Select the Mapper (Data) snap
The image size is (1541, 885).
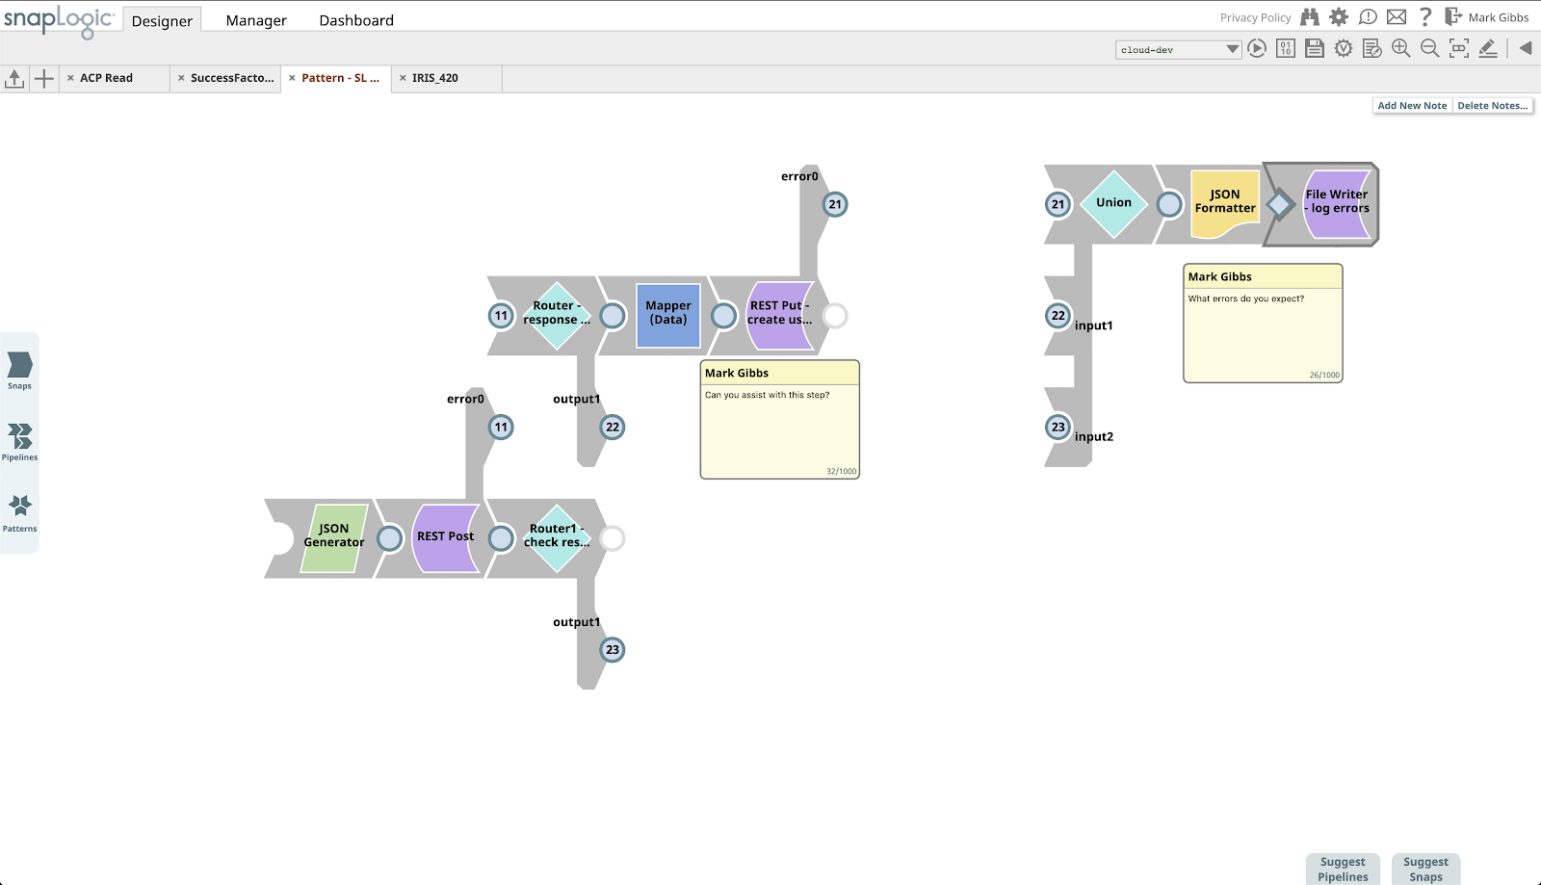(x=668, y=315)
